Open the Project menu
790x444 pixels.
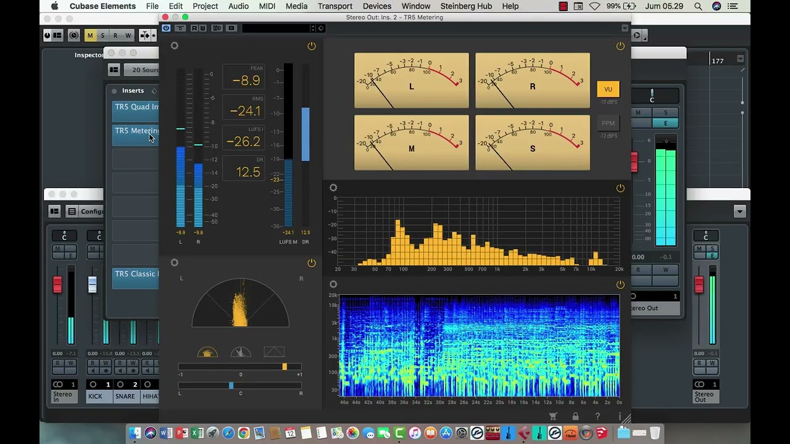coord(206,6)
